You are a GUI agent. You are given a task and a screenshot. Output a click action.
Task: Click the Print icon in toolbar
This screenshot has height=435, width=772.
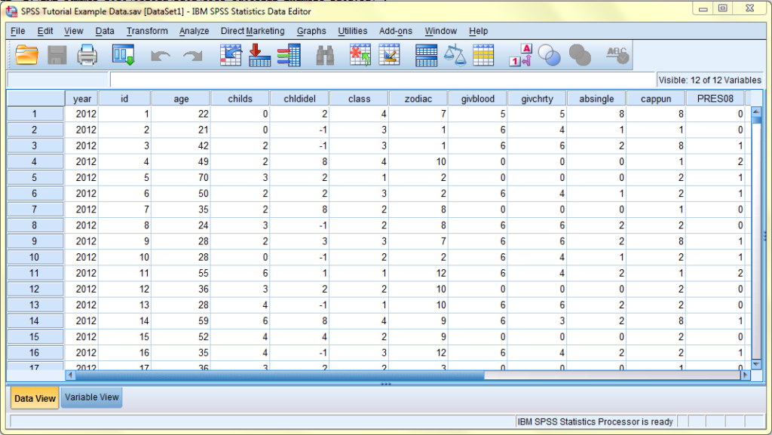point(87,55)
